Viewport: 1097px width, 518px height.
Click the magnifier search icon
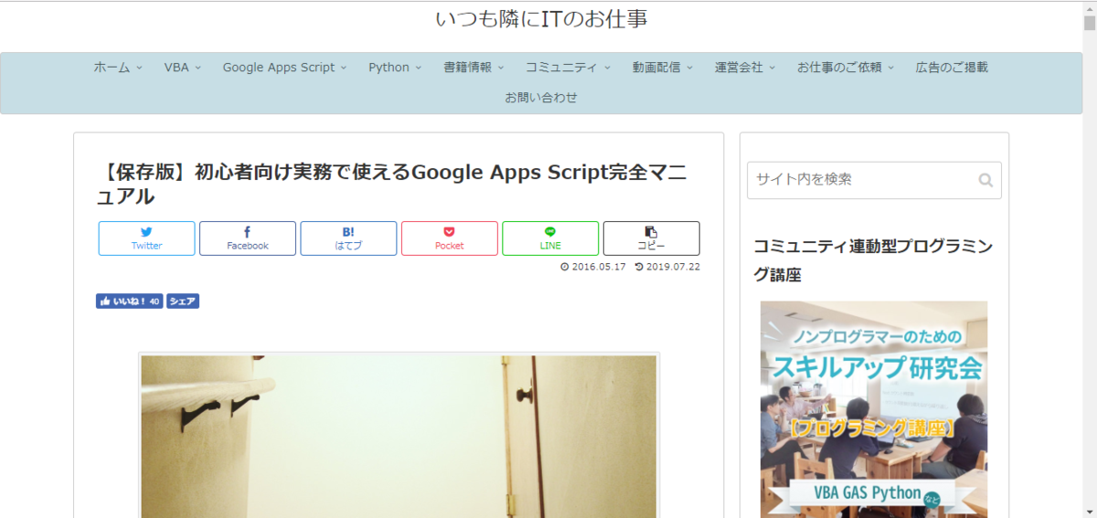pyautogui.click(x=985, y=180)
